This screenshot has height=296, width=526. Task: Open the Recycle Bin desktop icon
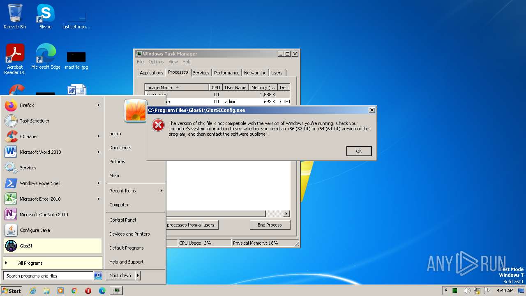(15, 16)
